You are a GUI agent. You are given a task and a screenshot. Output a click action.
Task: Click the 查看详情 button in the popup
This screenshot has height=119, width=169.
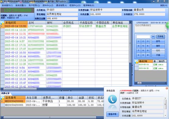pyautogui.click(x=112, y=114)
